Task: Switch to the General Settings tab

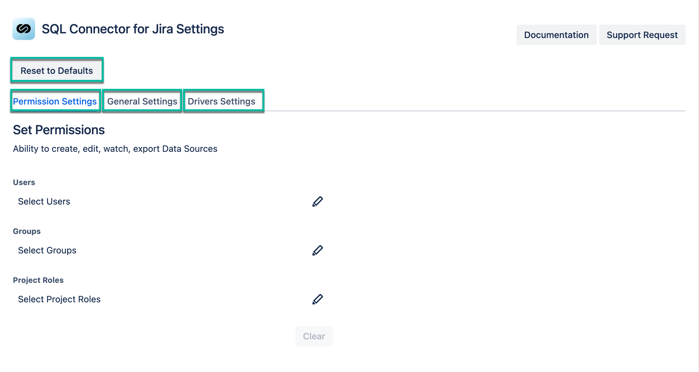Action: coord(142,101)
